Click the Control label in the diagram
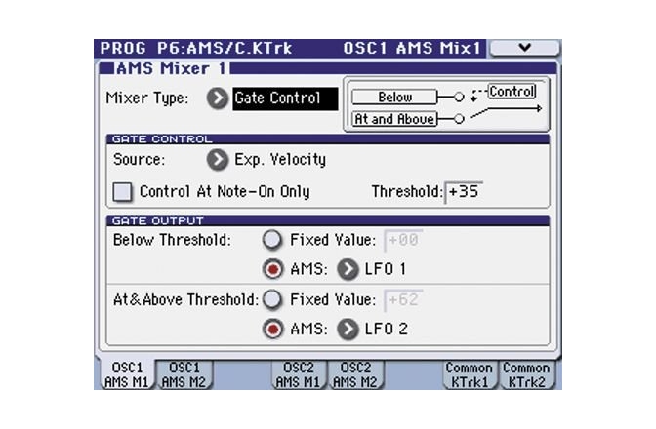This screenshot has height=429, width=656. (512, 91)
